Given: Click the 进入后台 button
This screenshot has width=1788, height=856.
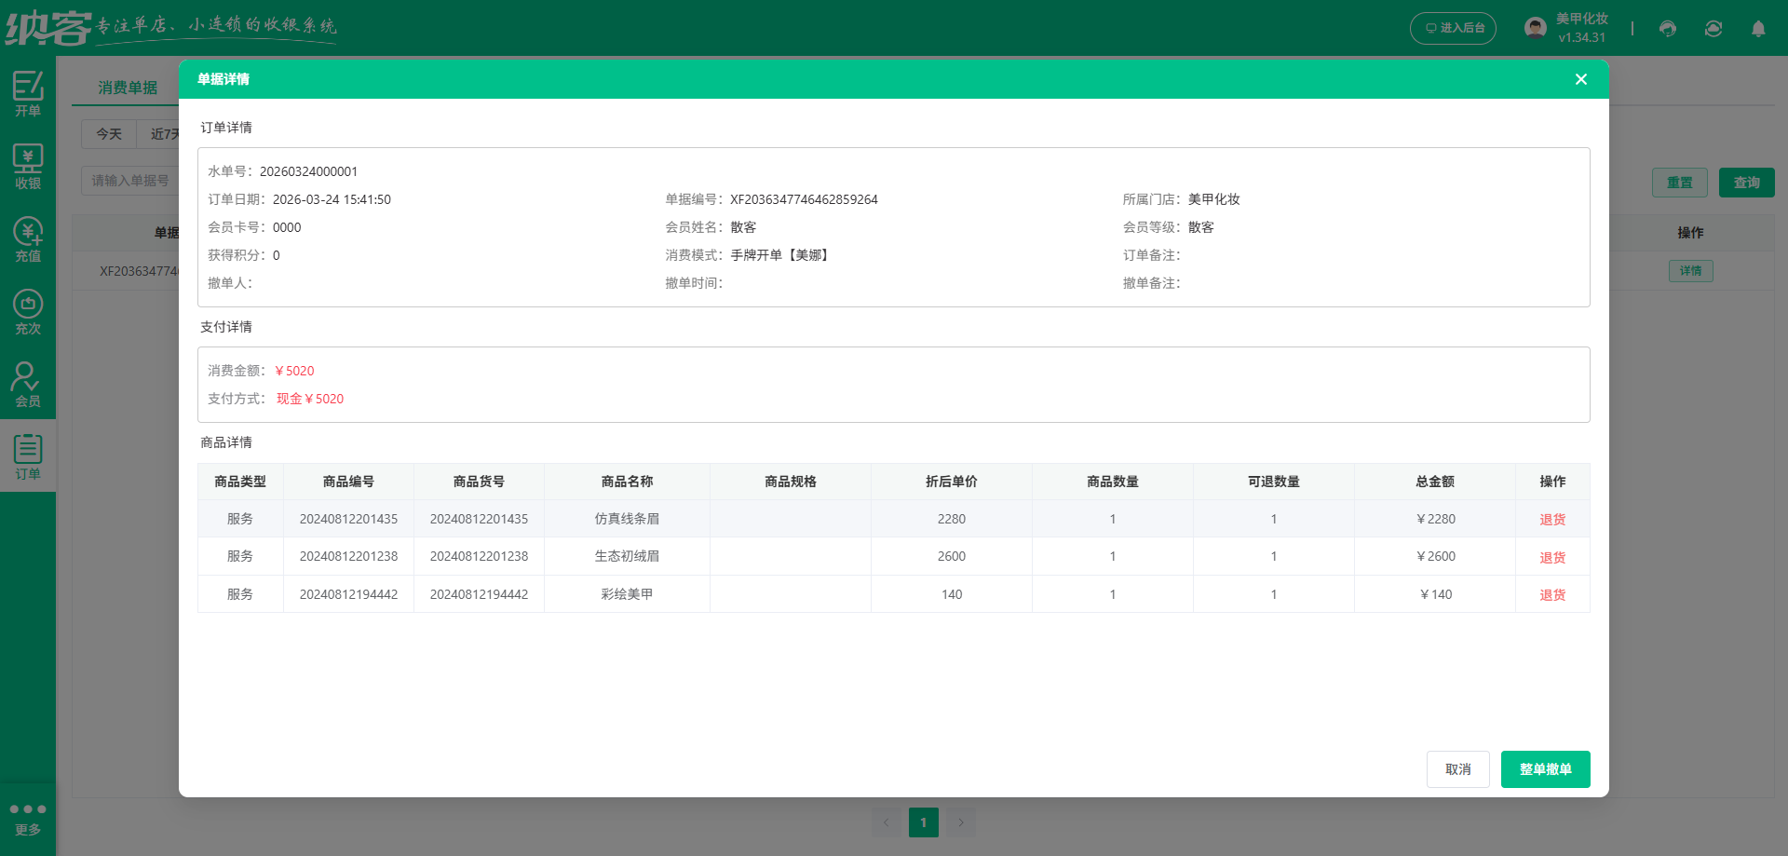Looking at the screenshot, I should pos(1453,28).
